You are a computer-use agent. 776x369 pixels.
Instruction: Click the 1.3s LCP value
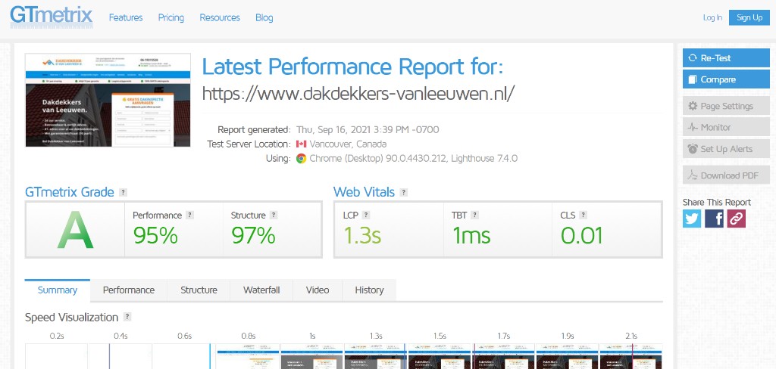(x=362, y=236)
